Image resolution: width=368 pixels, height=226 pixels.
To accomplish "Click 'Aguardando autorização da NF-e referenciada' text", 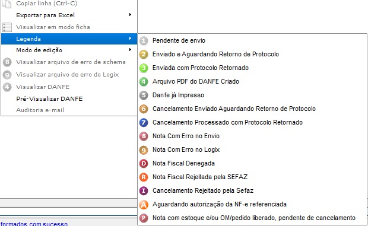I will 220,204.
